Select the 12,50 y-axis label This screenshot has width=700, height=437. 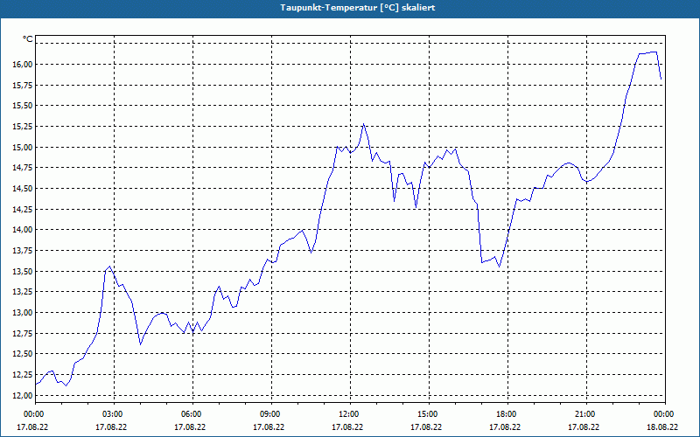click(24, 354)
